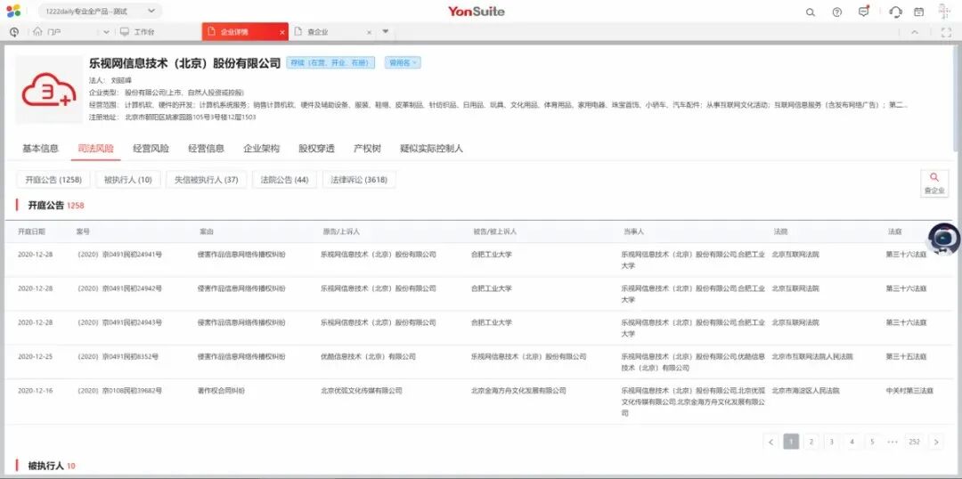Select the 基本信息 tab

tap(40, 149)
